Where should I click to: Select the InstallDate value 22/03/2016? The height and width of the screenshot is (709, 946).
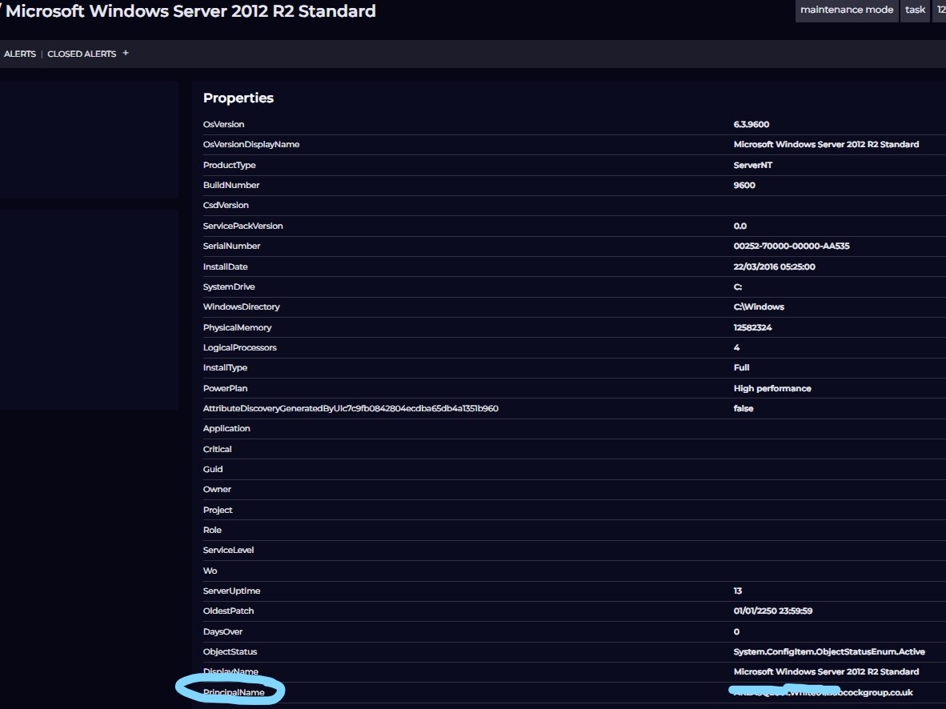(x=774, y=267)
